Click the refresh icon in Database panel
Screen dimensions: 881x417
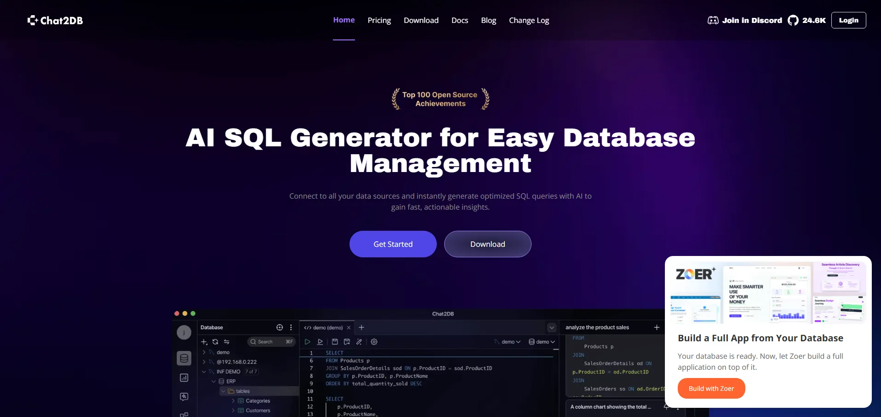pyautogui.click(x=215, y=342)
